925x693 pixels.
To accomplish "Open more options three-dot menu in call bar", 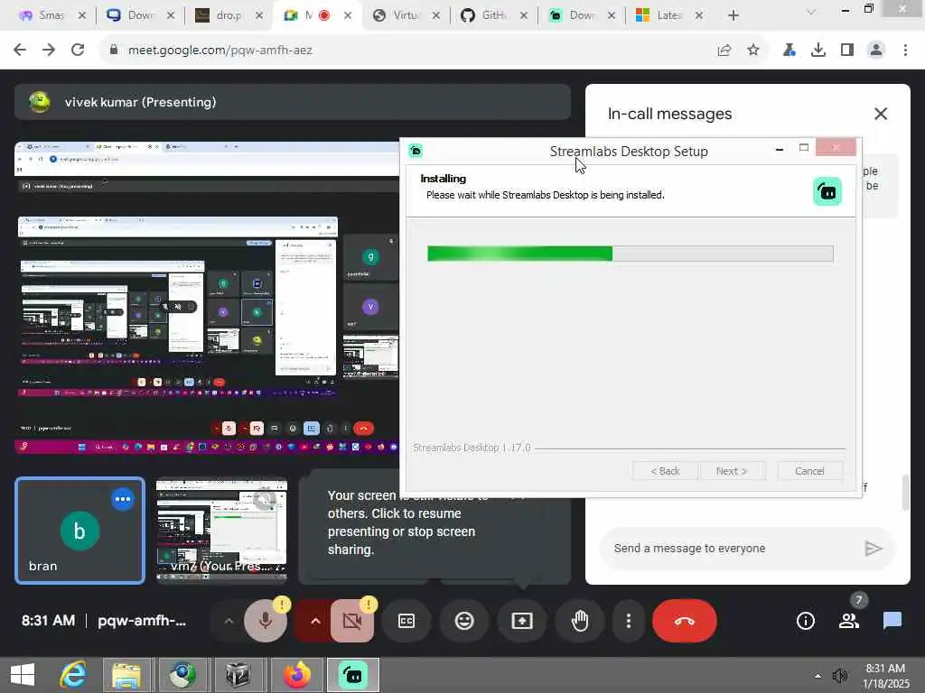I will pos(629,621).
